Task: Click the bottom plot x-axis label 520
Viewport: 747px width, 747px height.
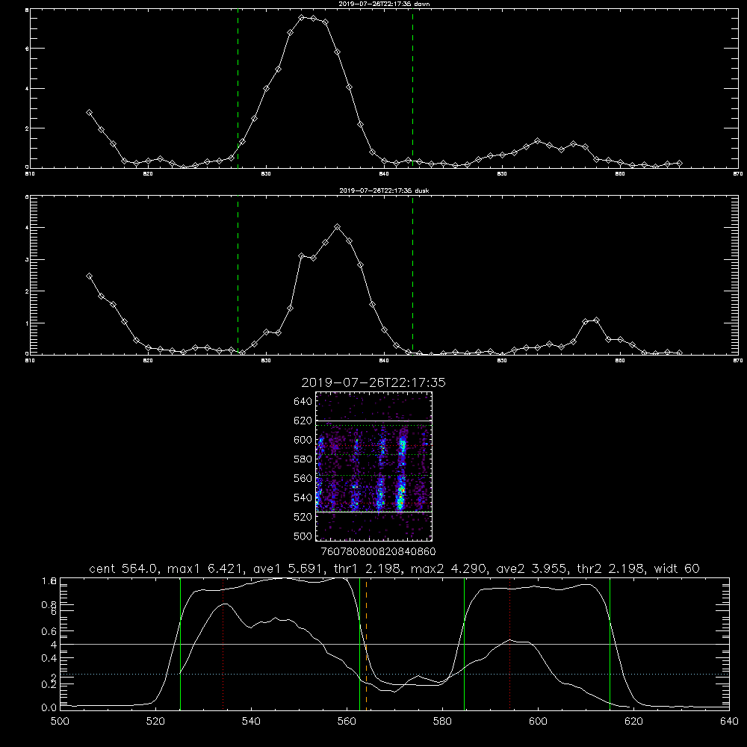Action: (x=156, y=721)
